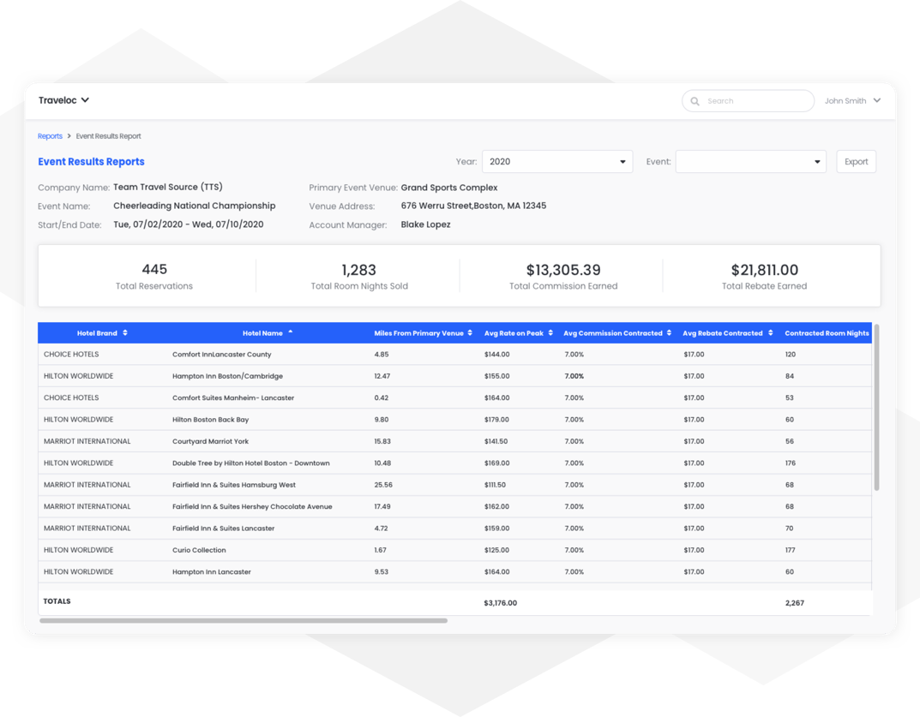Select the Contracted Room Nights header
Viewport: 920px width, 717px height.
pos(827,333)
